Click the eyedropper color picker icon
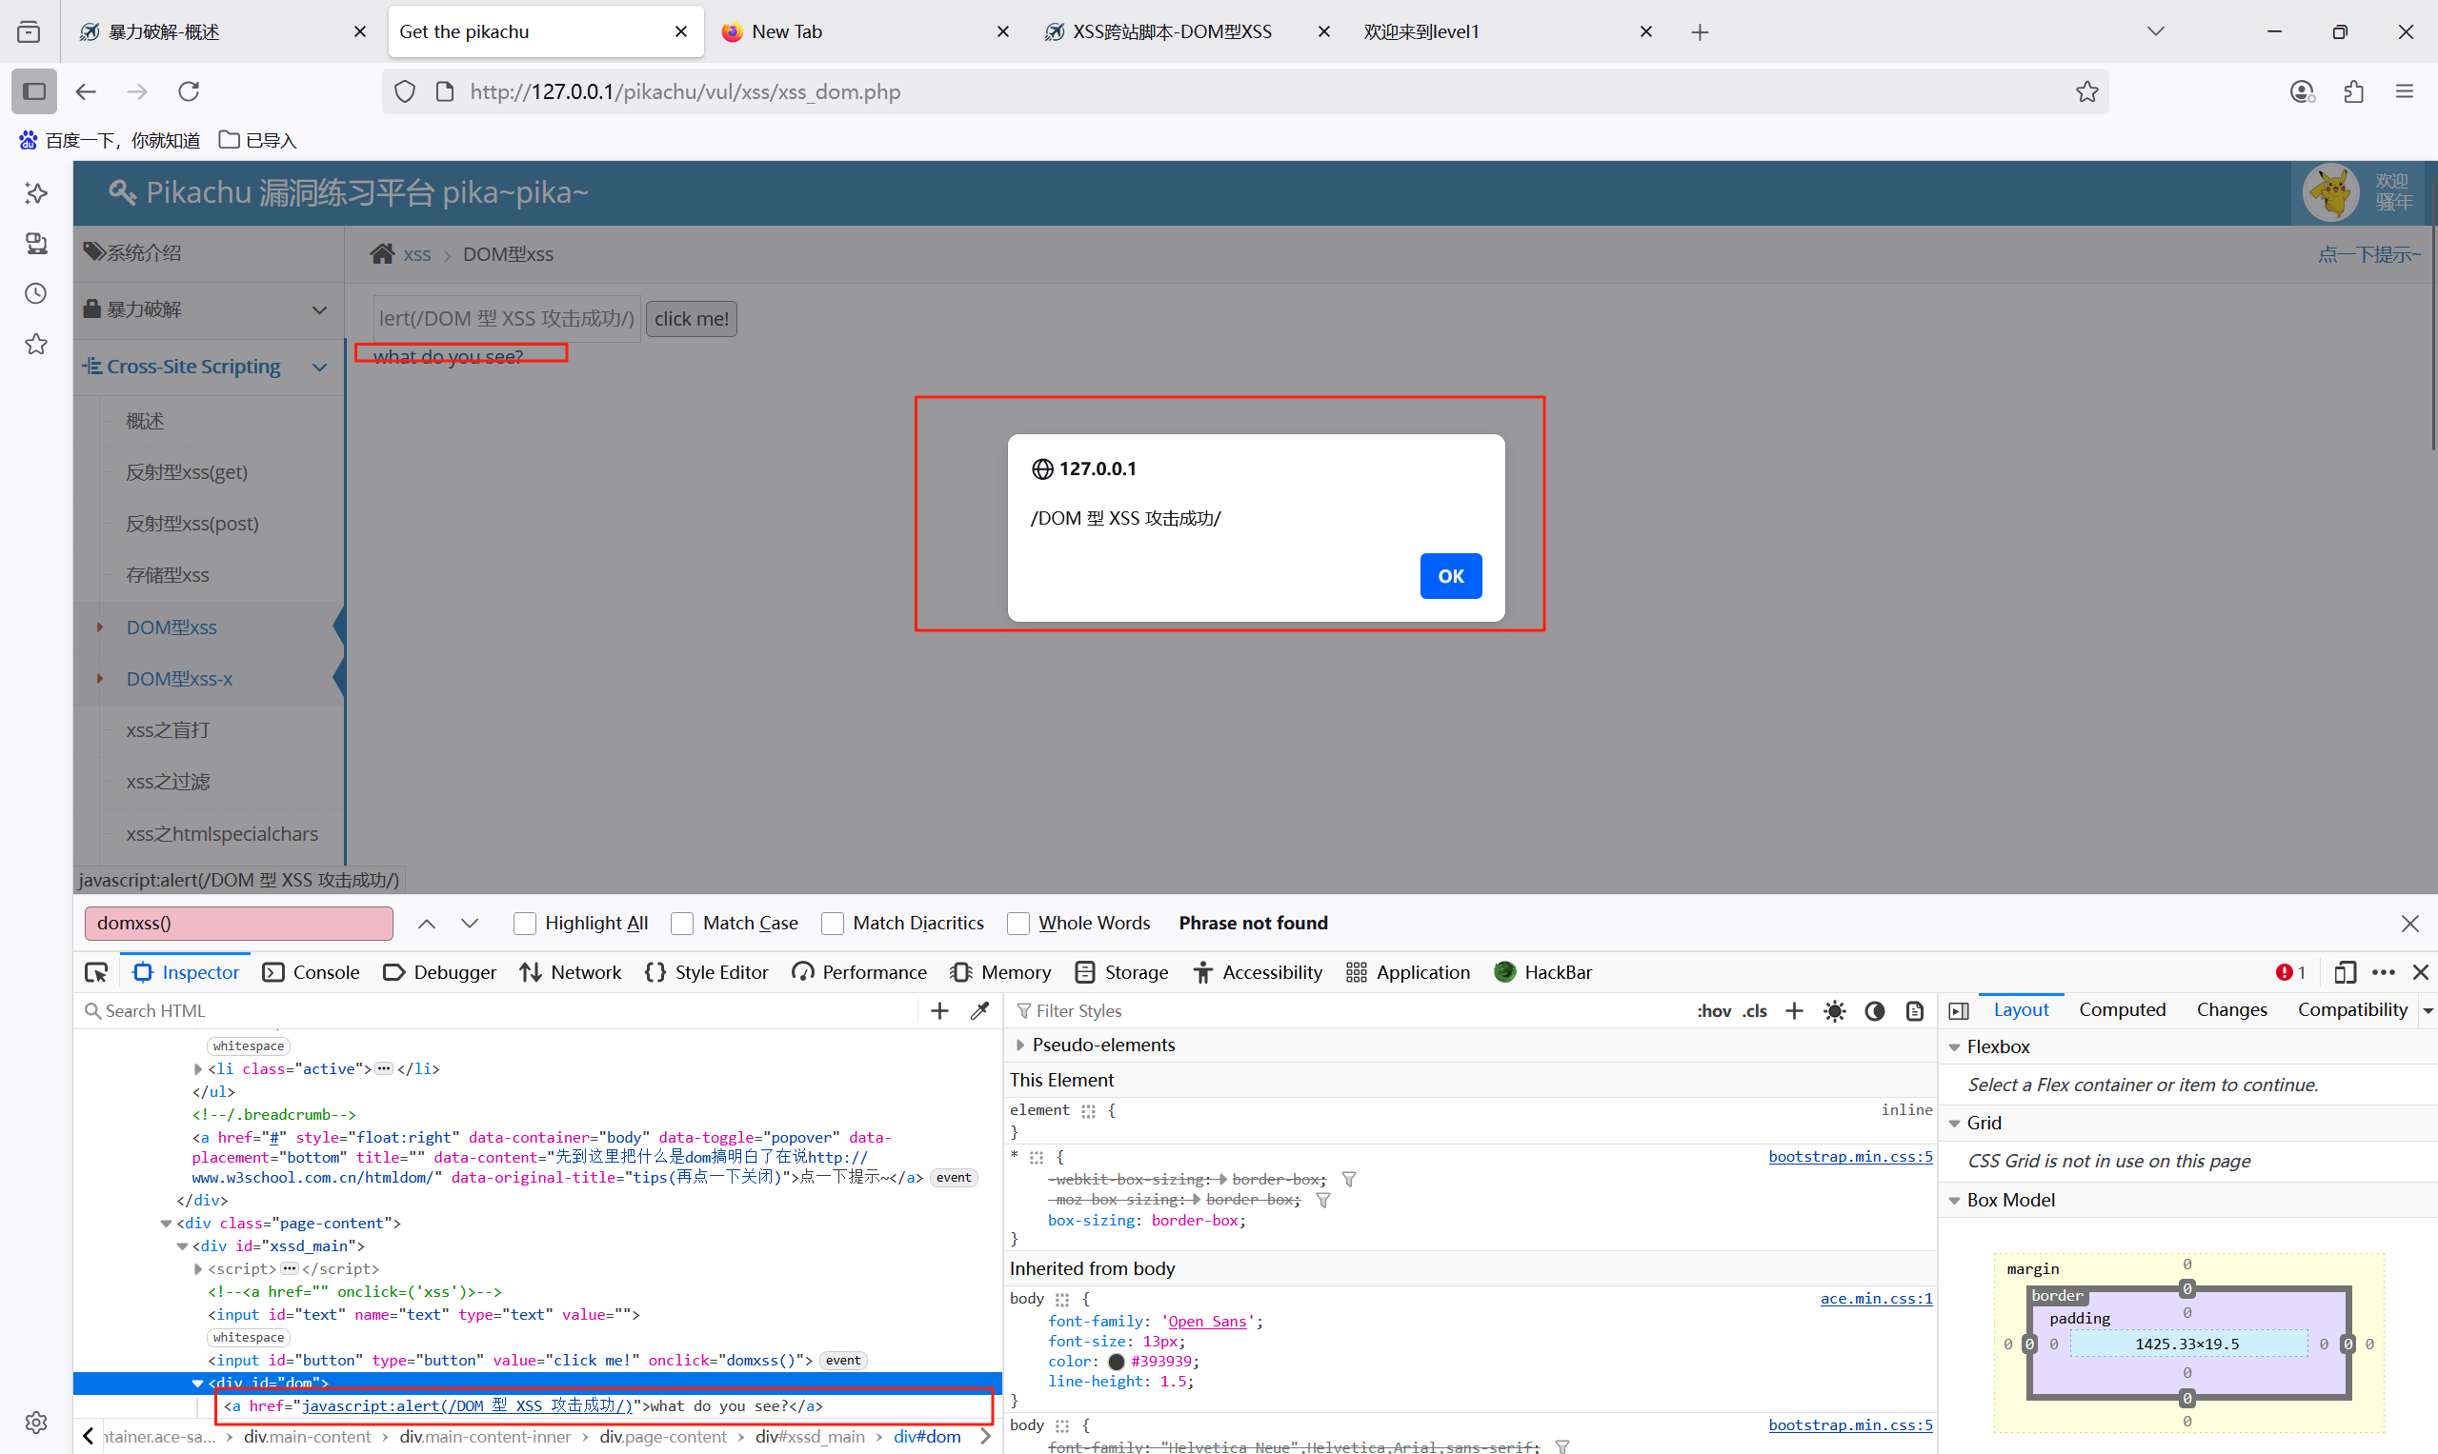Image resolution: width=2438 pixels, height=1454 pixels. (x=979, y=1010)
